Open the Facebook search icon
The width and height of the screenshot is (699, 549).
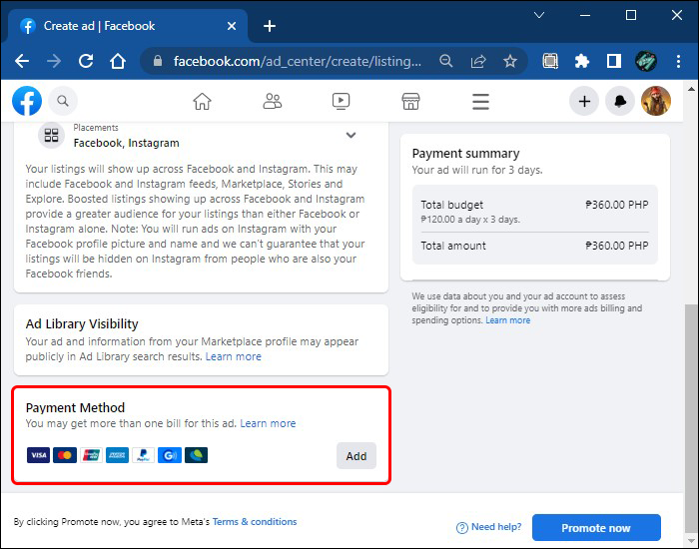pos(63,101)
